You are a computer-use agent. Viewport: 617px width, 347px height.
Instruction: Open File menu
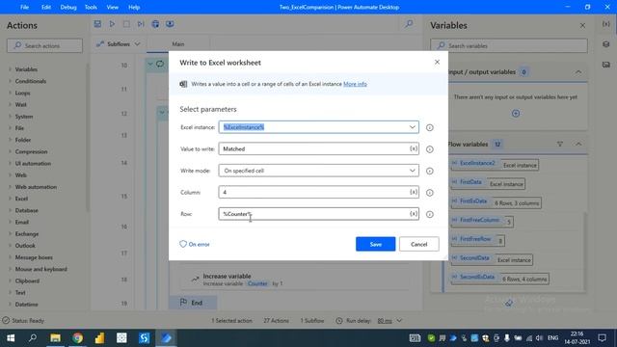(24, 7)
